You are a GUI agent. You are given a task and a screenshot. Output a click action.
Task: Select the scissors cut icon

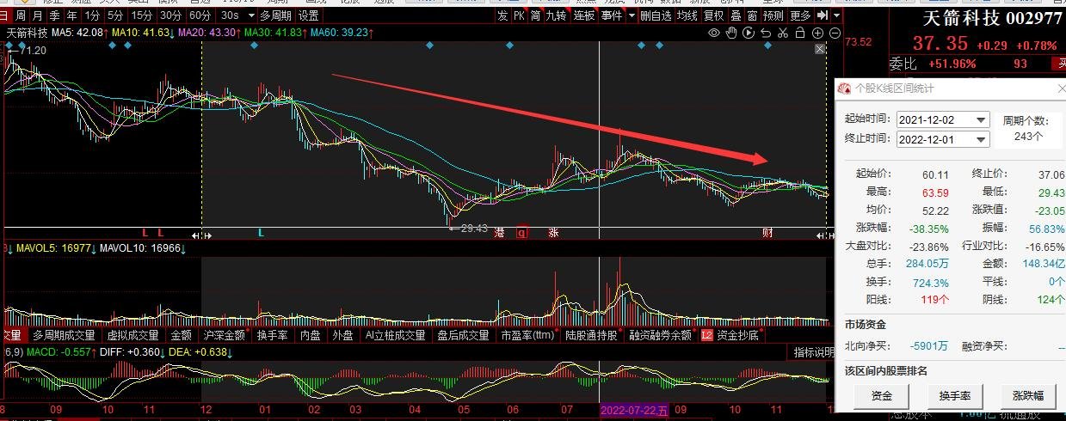pos(783,33)
